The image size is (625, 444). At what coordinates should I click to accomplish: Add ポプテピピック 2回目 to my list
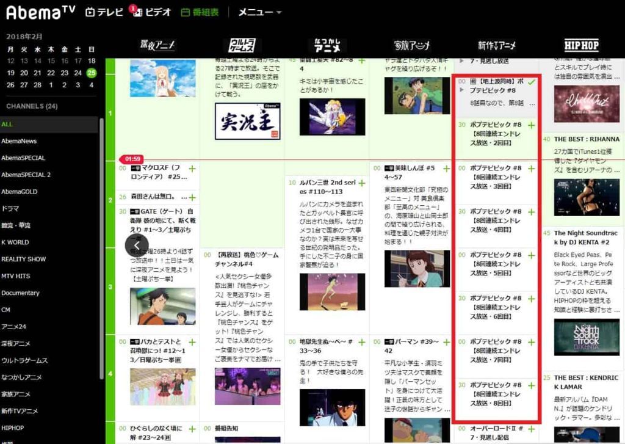pos(532,125)
